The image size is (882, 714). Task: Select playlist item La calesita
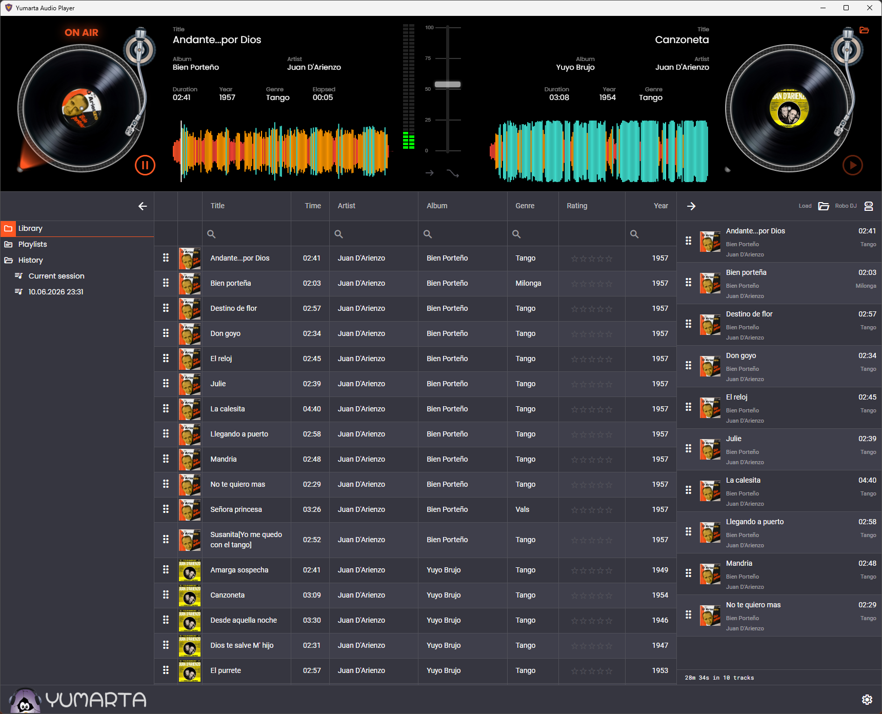click(779, 491)
